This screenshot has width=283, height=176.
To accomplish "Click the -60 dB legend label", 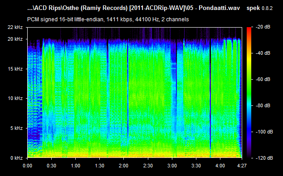I will pyautogui.click(x=263, y=80).
